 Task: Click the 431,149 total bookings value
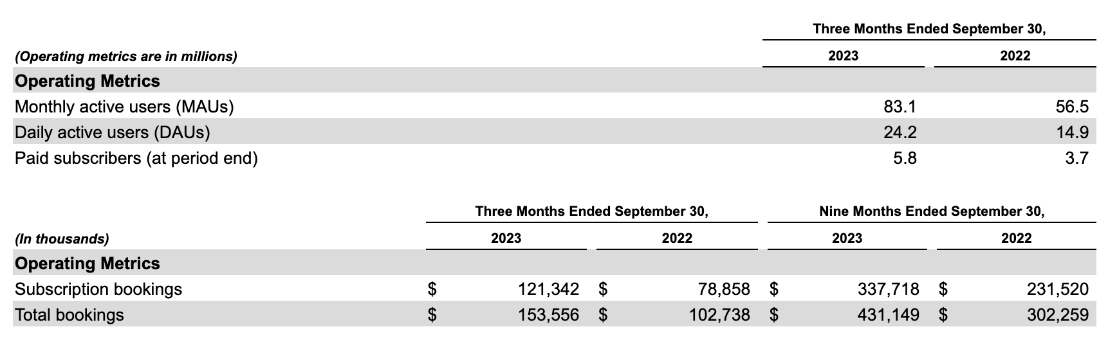(888, 315)
